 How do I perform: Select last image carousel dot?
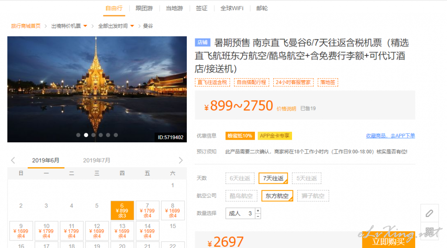pyautogui.click(x=116, y=135)
